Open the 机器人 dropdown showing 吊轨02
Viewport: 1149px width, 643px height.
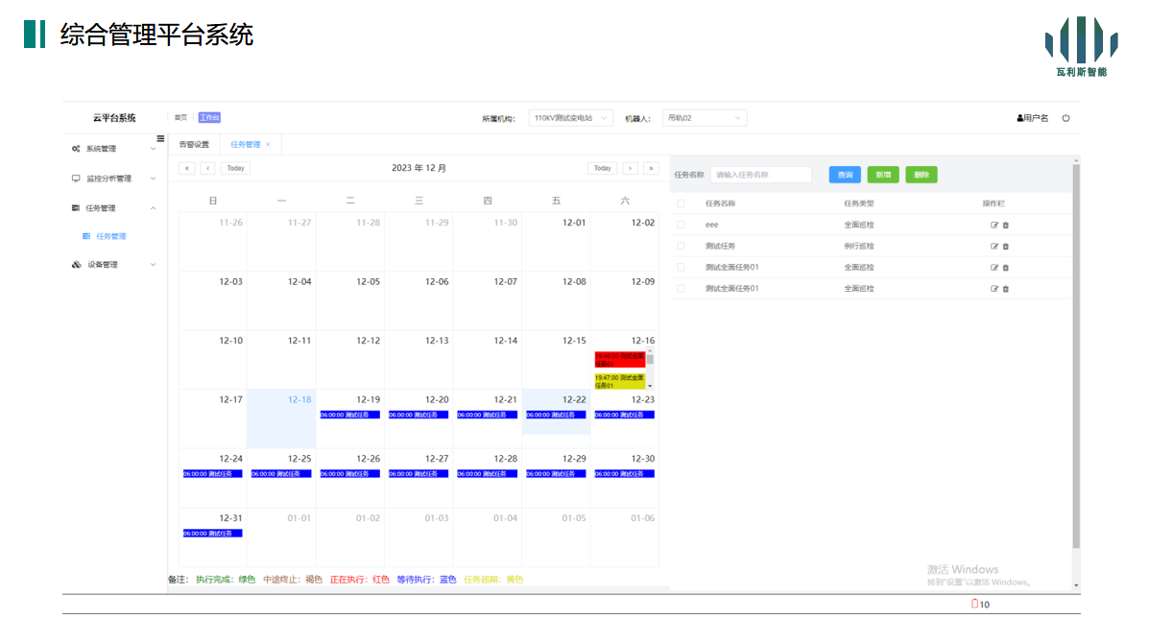coord(705,118)
